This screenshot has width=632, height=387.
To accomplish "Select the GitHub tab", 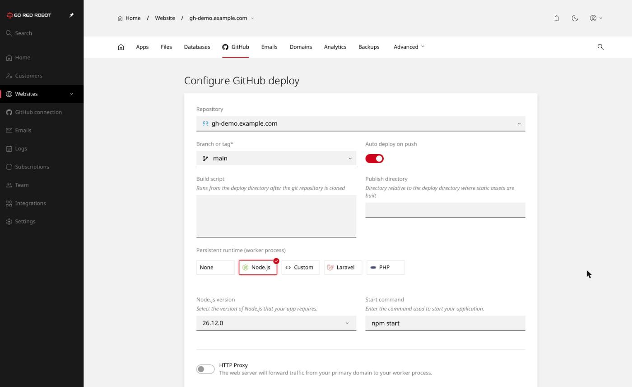I will click(x=236, y=47).
